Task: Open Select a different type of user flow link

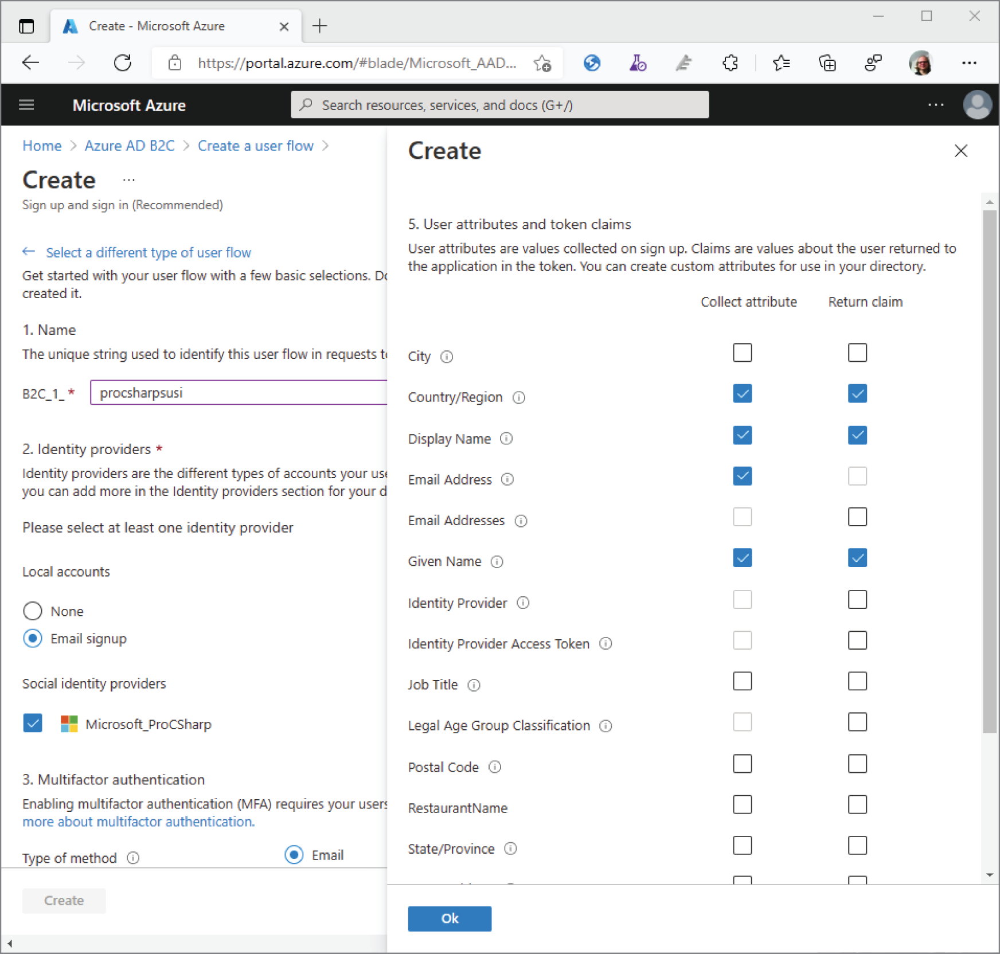Action: click(x=148, y=252)
